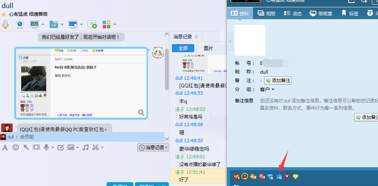Expand dropdown arrow next to presentation icon

coord(43,25)
